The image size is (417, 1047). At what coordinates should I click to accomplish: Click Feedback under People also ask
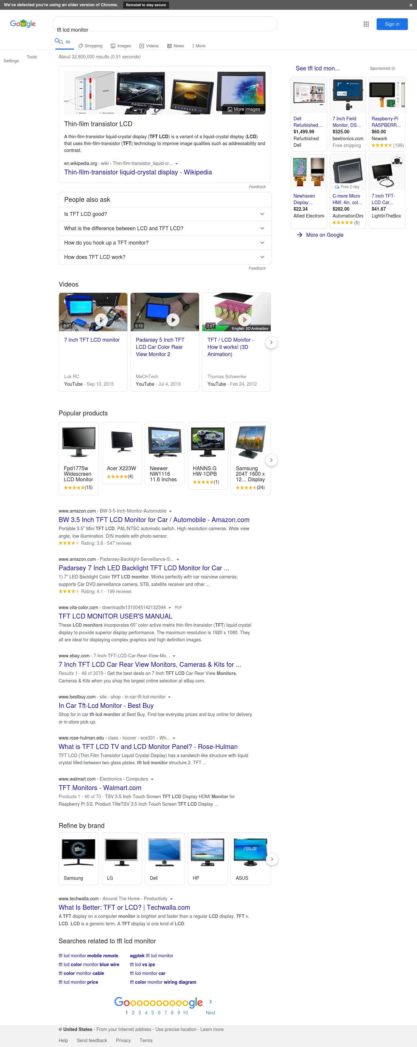coord(257,268)
